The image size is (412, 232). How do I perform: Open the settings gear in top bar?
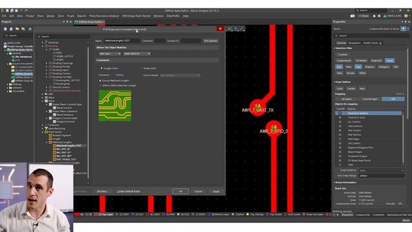tap(379, 16)
